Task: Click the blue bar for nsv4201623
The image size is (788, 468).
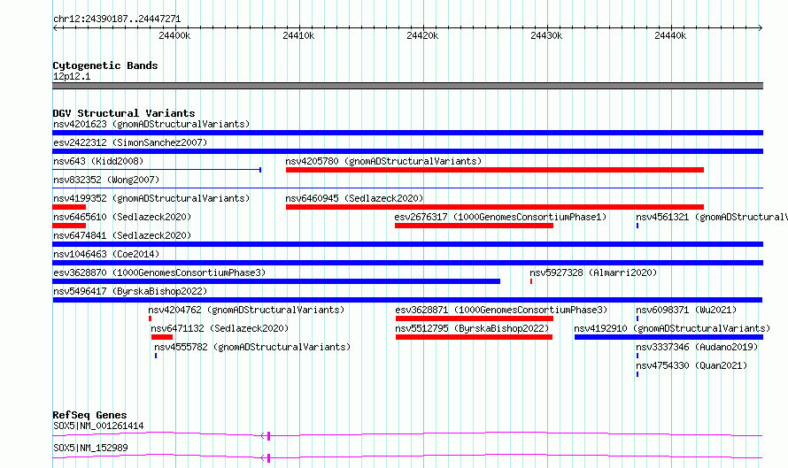Action: [407, 133]
